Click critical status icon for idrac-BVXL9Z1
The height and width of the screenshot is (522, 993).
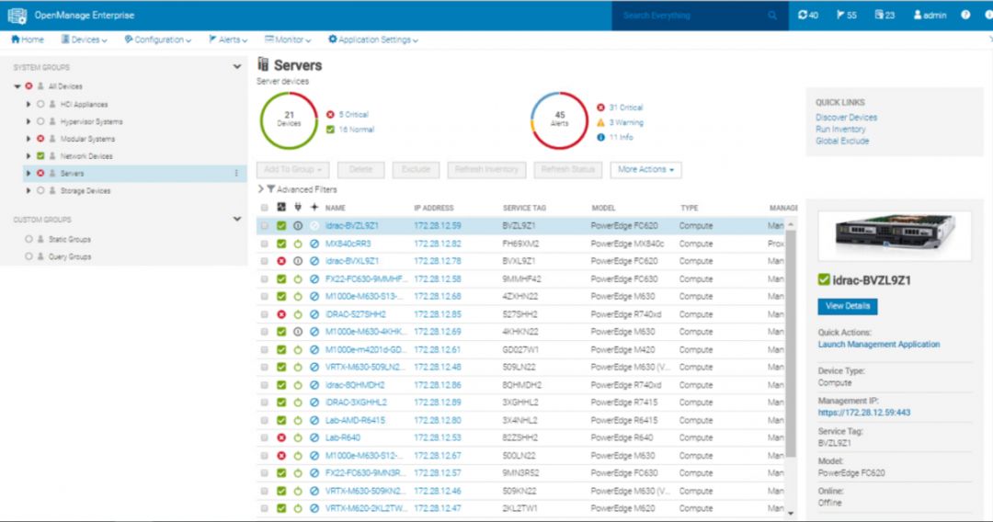pos(281,261)
